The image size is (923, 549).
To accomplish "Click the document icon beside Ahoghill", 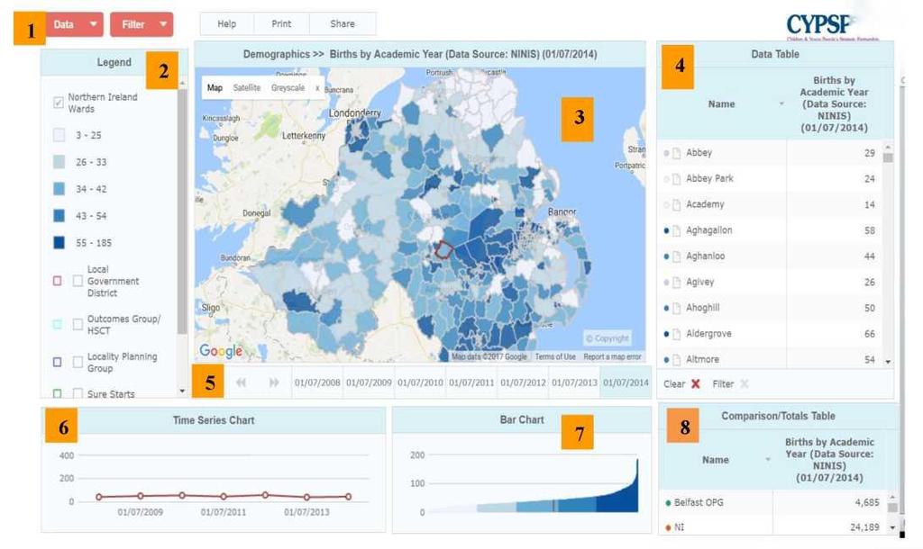I will [x=676, y=308].
